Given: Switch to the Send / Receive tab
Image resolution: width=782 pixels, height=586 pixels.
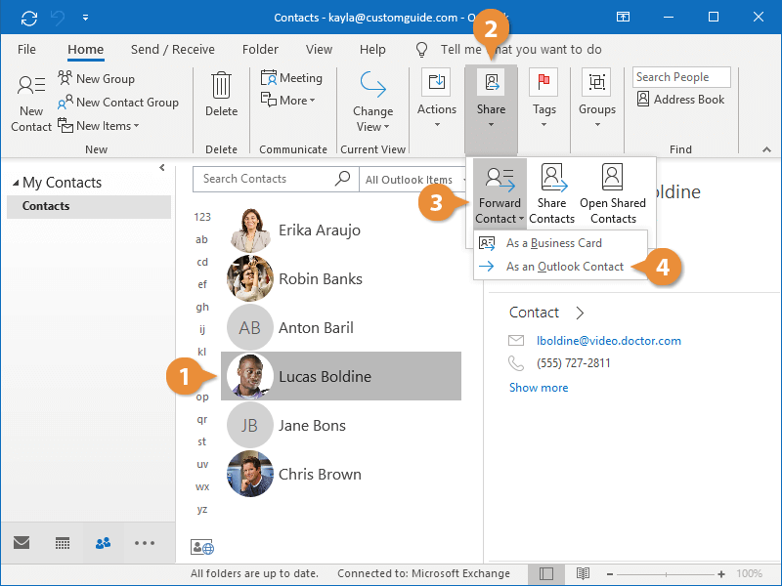Looking at the screenshot, I should point(173,50).
